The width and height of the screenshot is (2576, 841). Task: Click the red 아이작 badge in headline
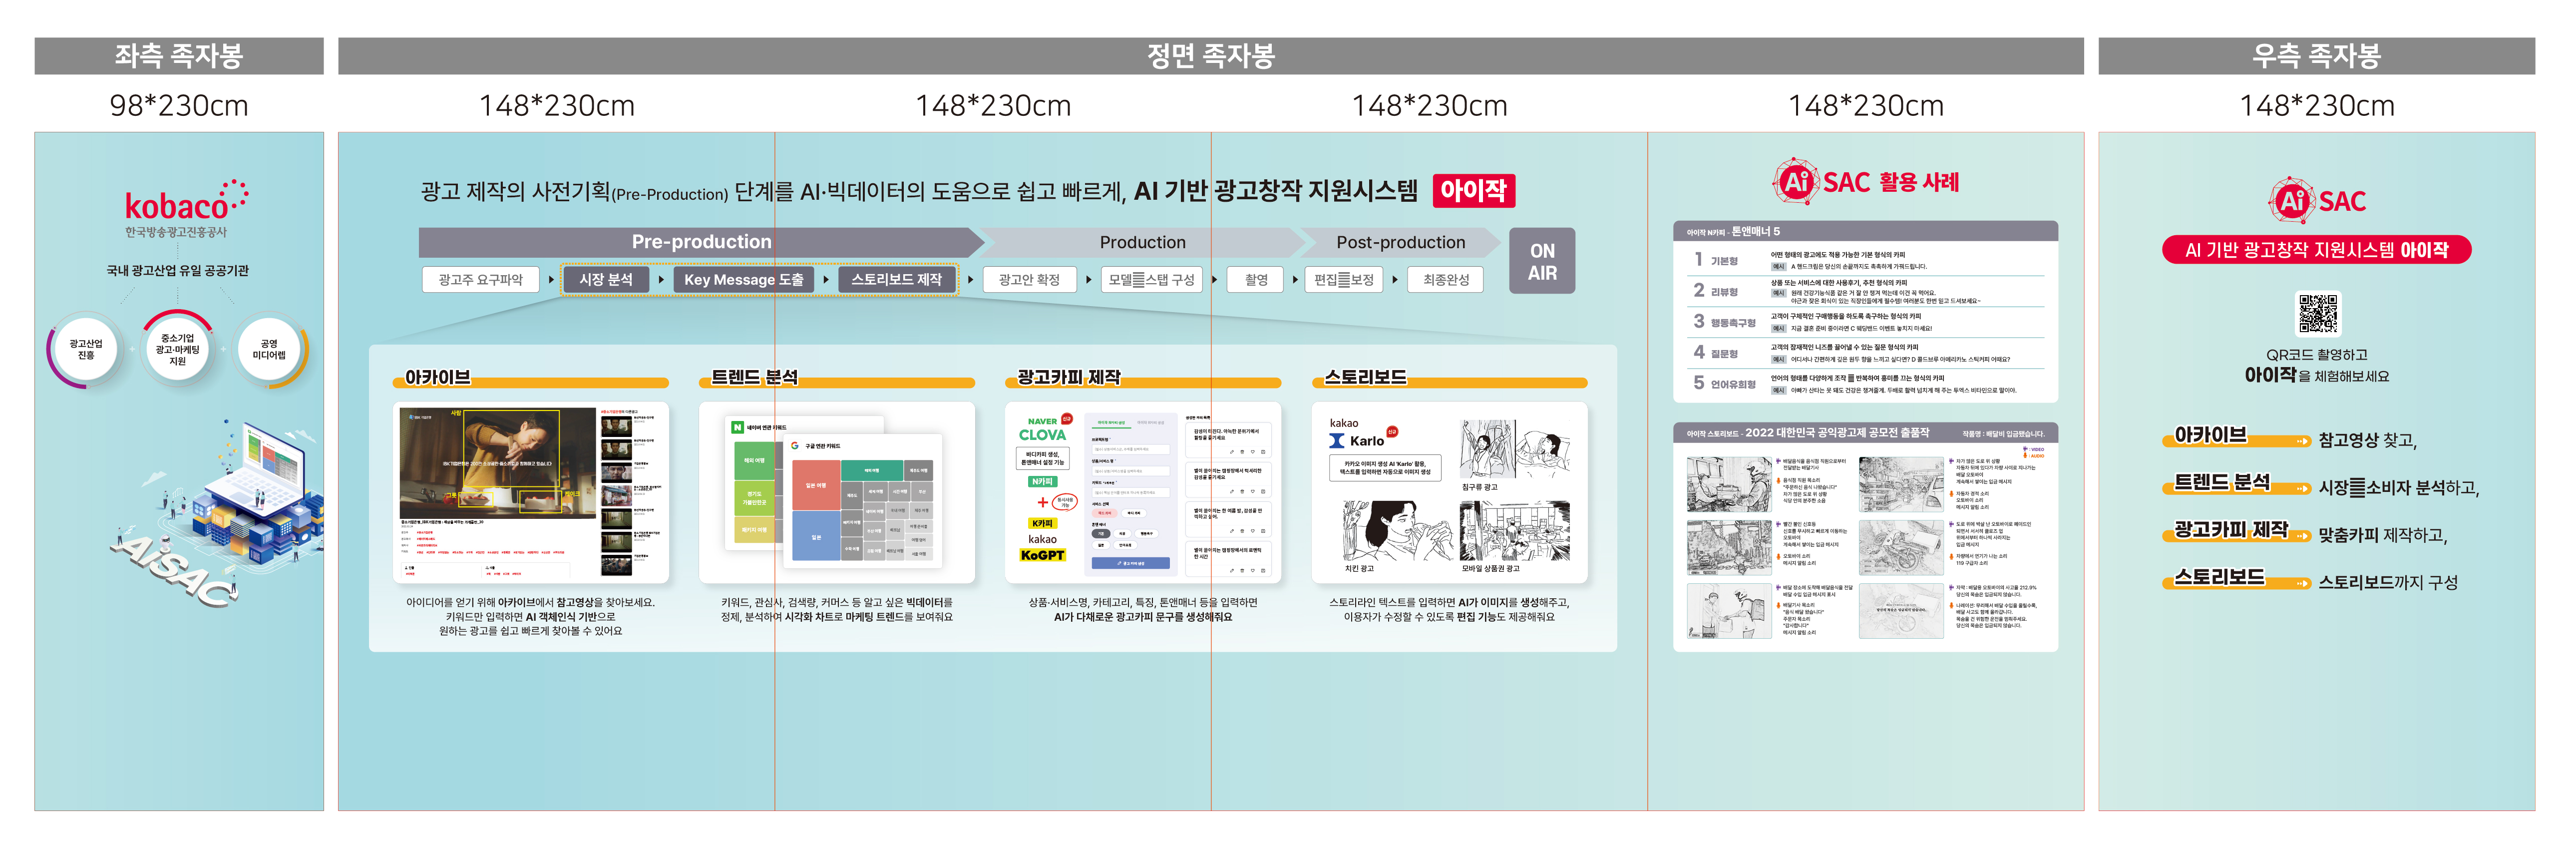click(1473, 190)
